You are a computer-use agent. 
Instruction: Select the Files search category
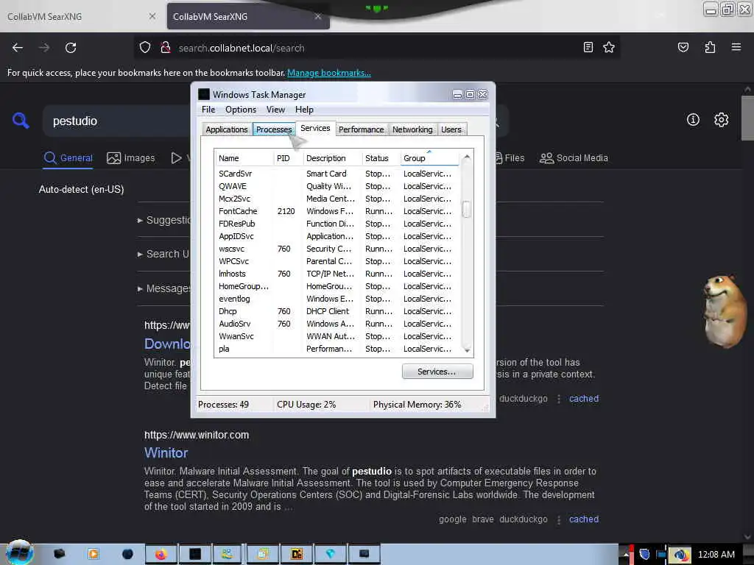point(510,158)
